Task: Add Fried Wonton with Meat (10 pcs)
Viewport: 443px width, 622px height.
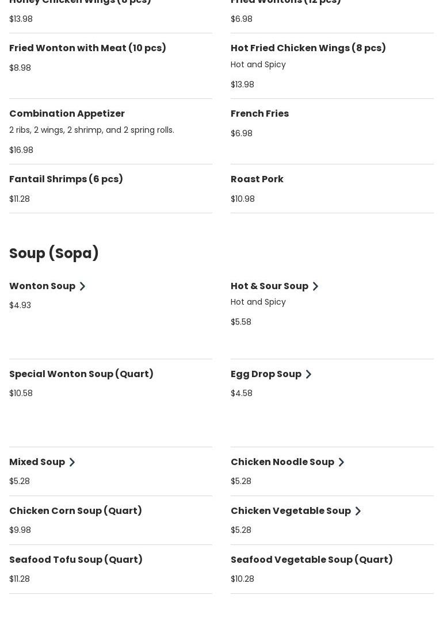Action: point(87,48)
